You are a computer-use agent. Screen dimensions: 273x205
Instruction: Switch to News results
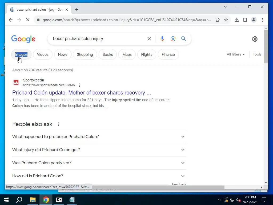coord(63,54)
